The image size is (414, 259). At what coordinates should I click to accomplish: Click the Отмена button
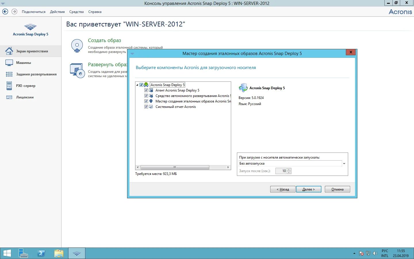point(337,189)
